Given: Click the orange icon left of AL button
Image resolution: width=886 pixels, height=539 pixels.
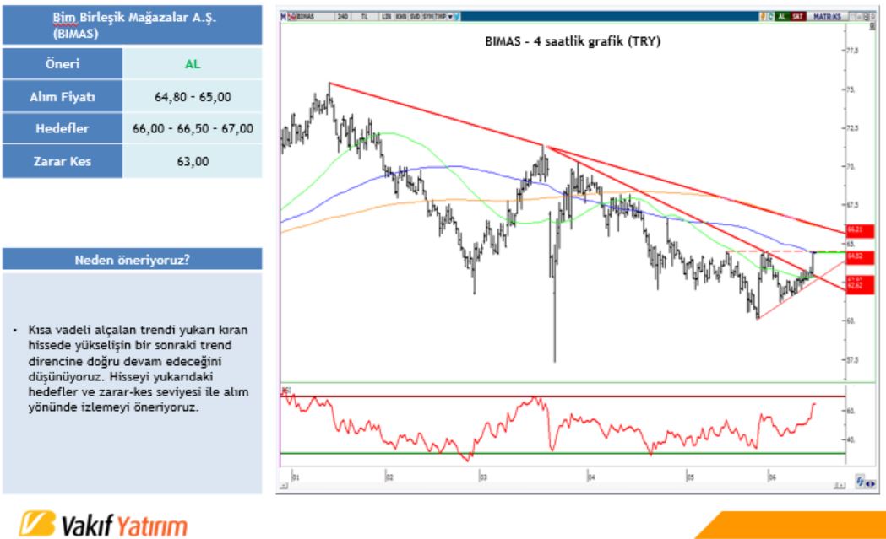Looking at the screenshot, I should point(763,17).
